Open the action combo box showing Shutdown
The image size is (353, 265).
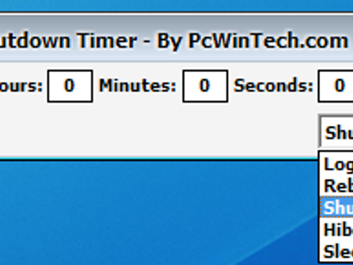(x=336, y=132)
